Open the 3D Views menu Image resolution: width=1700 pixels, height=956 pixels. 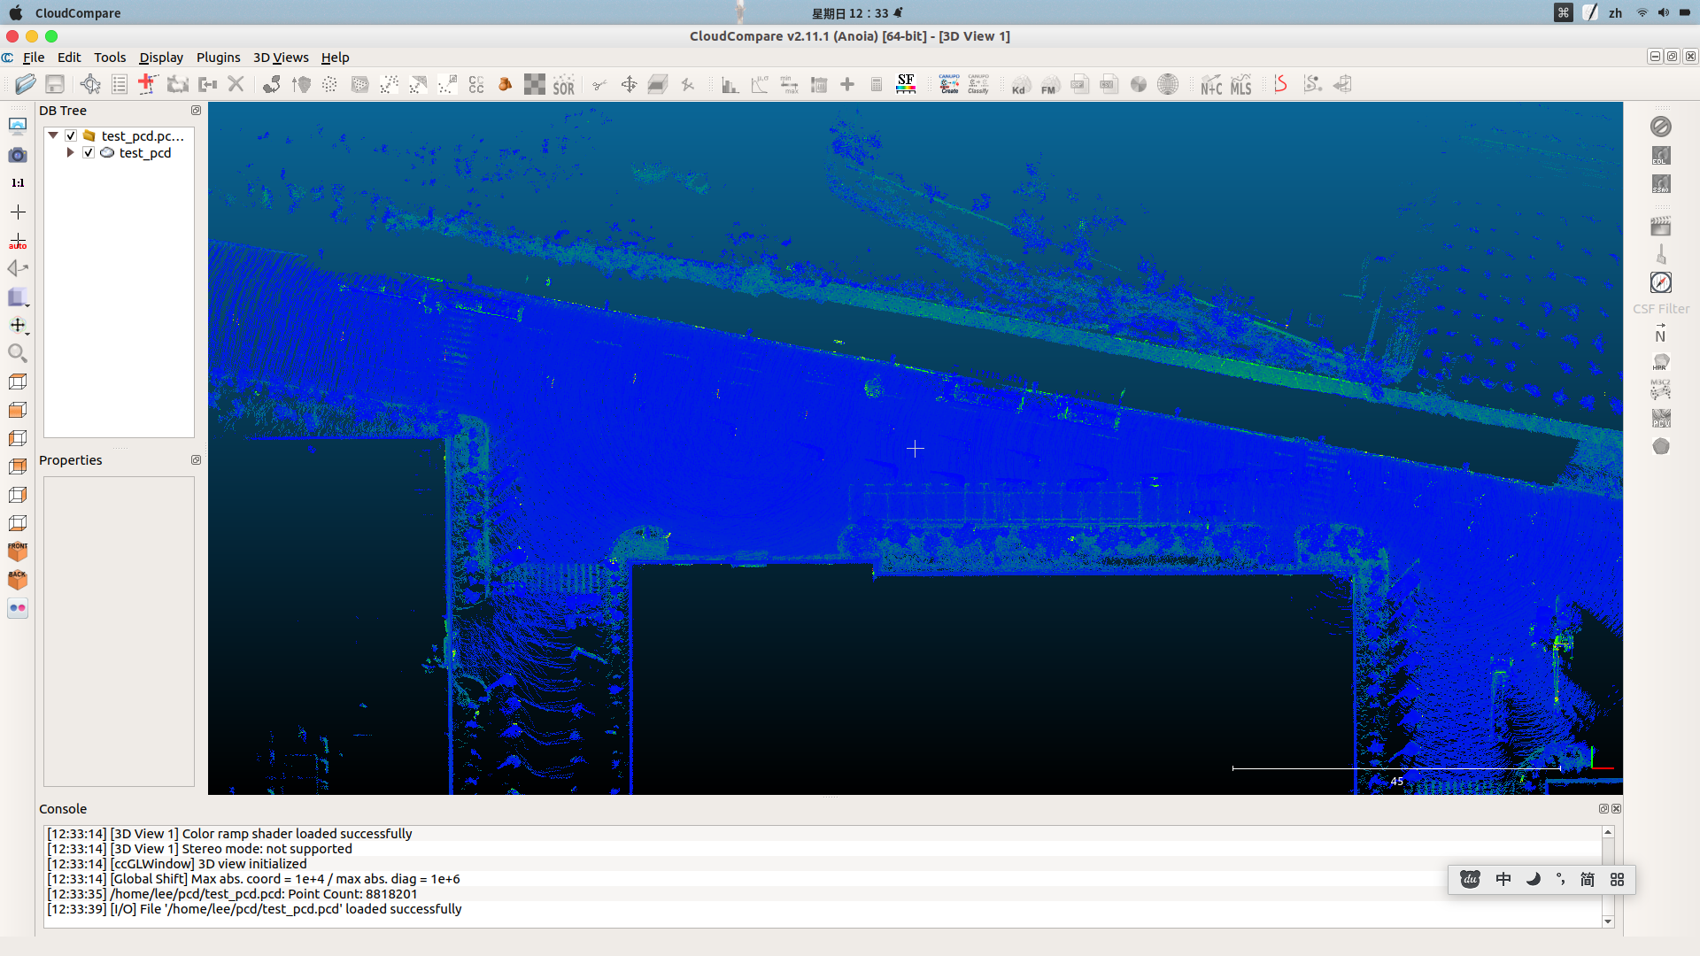[x=281, y=58]
